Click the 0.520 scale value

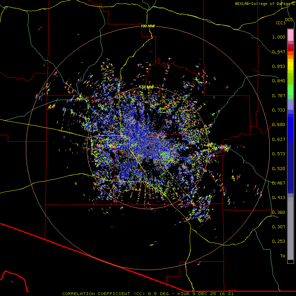(x=279, y=169)
